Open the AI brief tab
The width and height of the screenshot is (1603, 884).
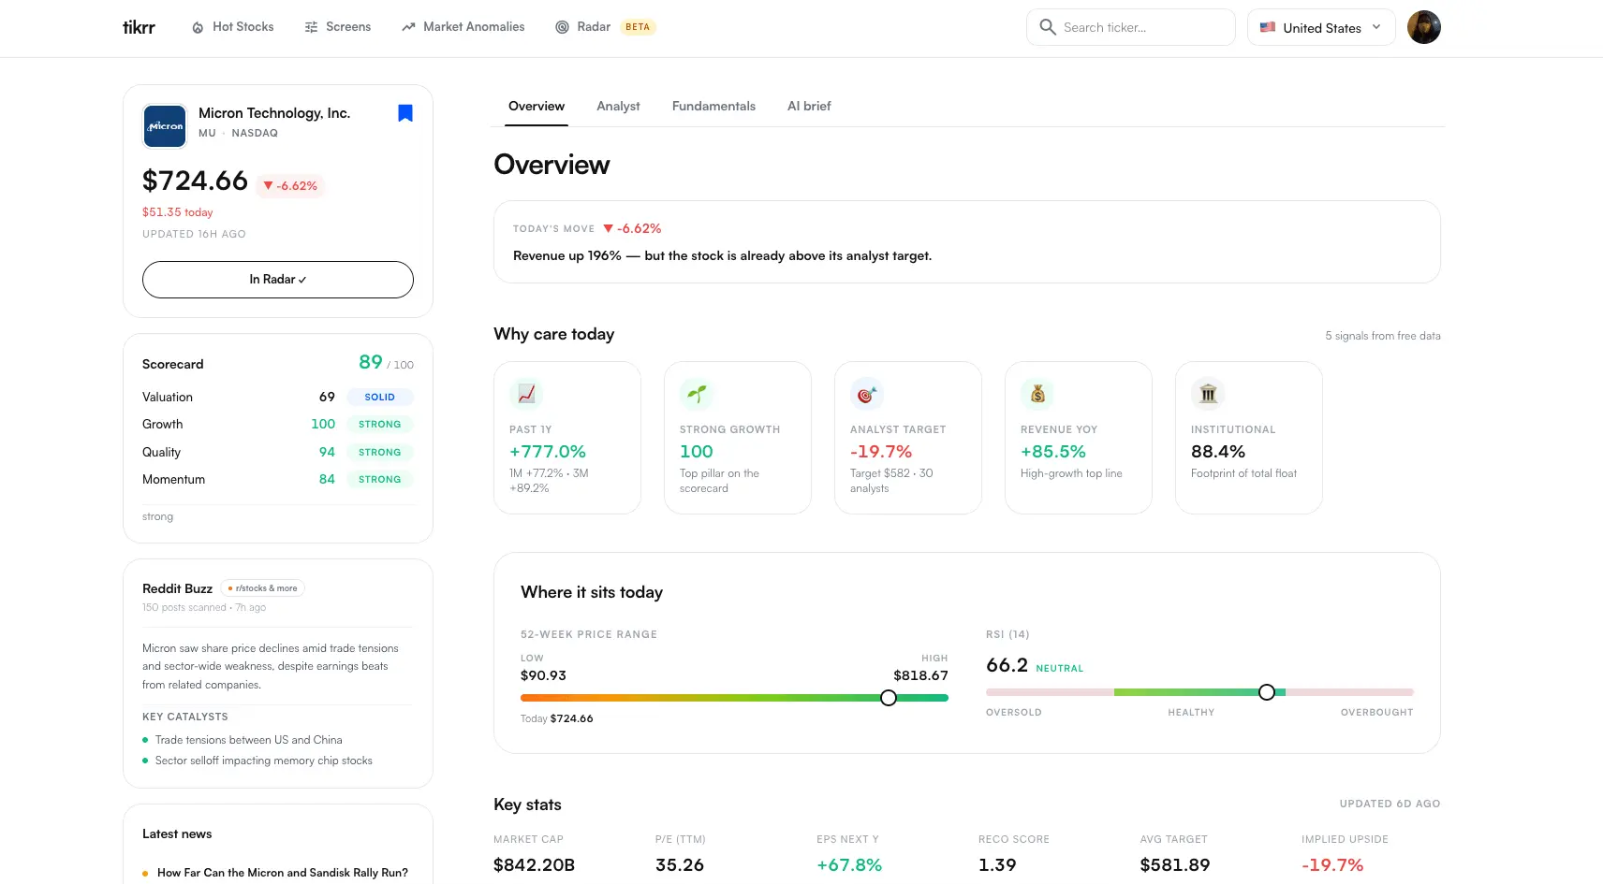[x=809, y=107]
